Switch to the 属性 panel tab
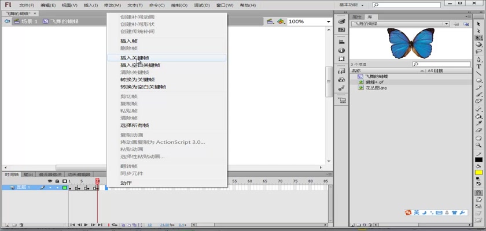 tap(357, 17)
